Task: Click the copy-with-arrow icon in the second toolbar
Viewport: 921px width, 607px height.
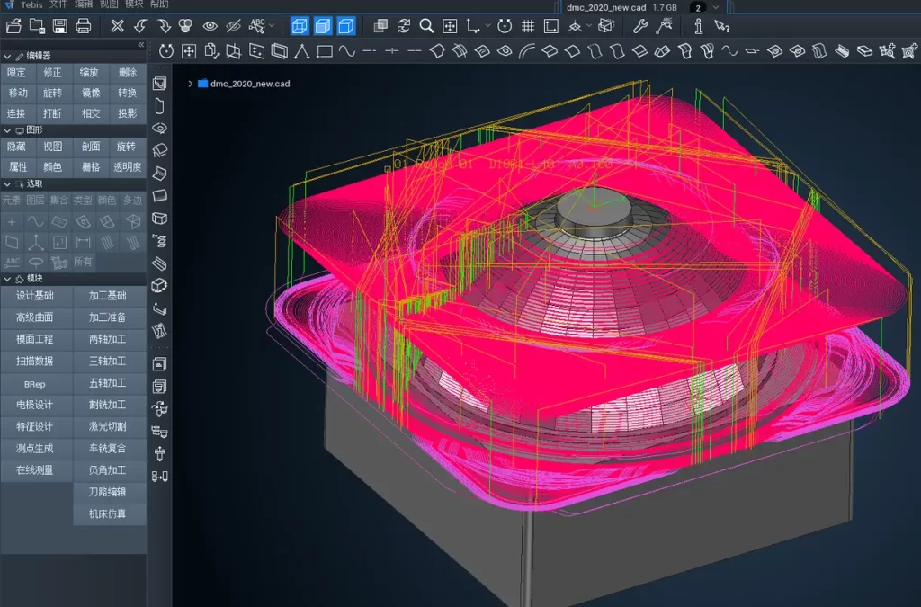Action: [211, 51]
